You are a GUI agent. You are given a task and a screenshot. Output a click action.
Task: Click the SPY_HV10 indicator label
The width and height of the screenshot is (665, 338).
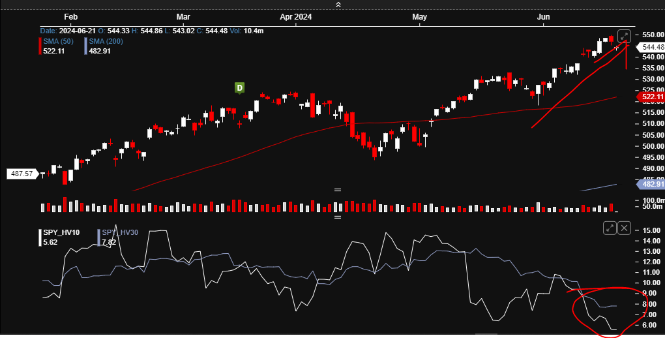click(61, 232)
